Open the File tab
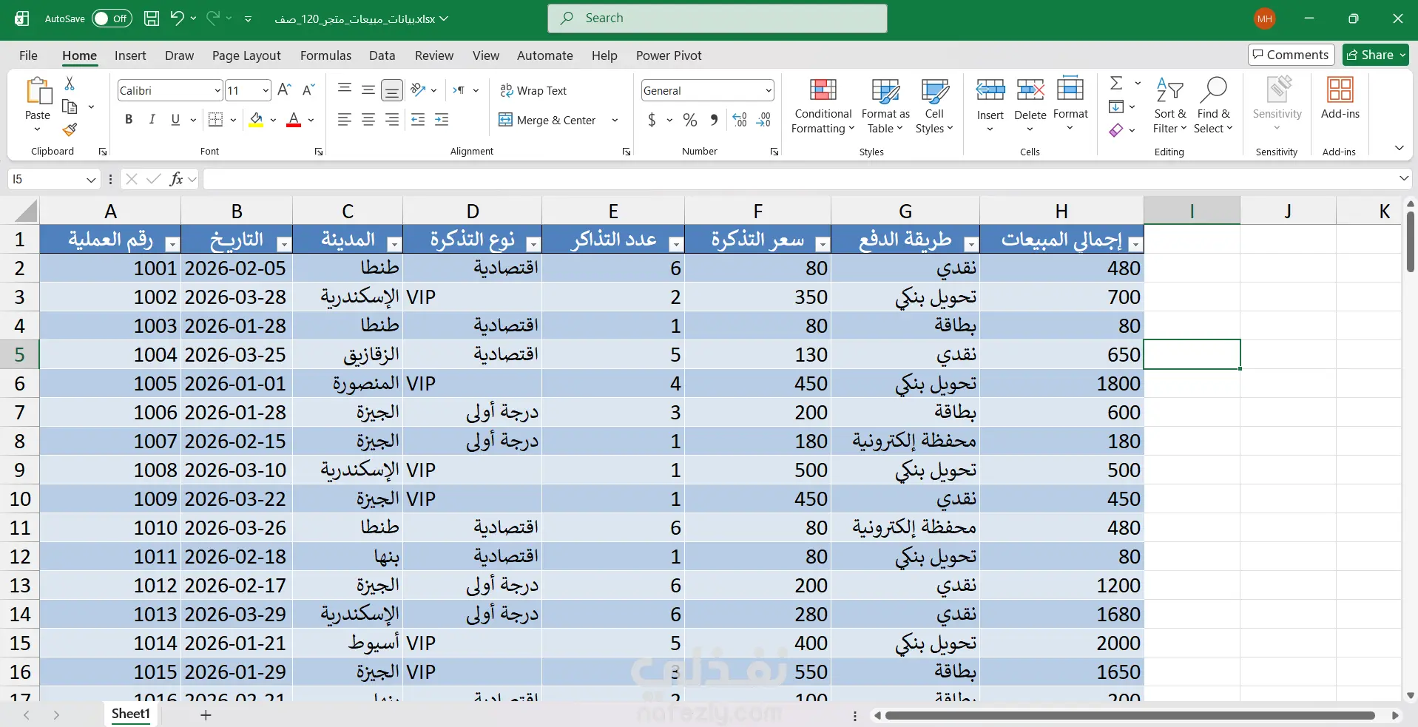The height and width of the screenshot is (727, 1418). pyautogui.click(x=28, y=55)
